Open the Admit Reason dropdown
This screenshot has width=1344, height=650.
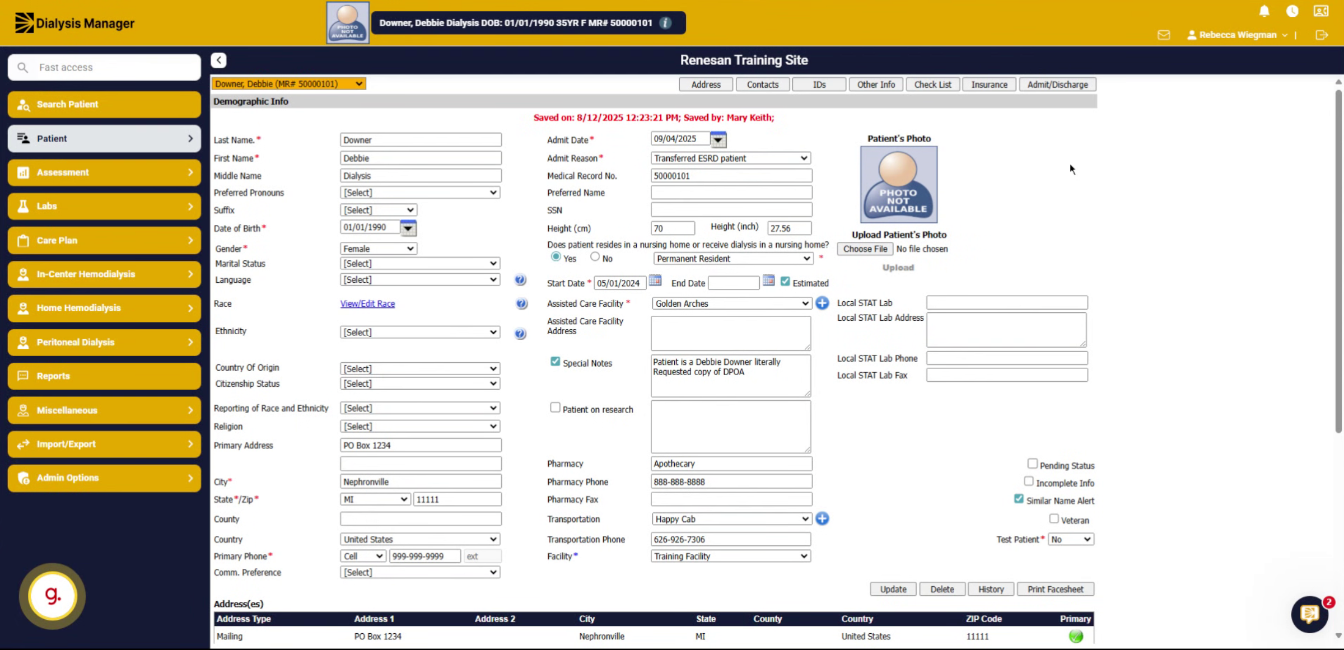[731, 158]
